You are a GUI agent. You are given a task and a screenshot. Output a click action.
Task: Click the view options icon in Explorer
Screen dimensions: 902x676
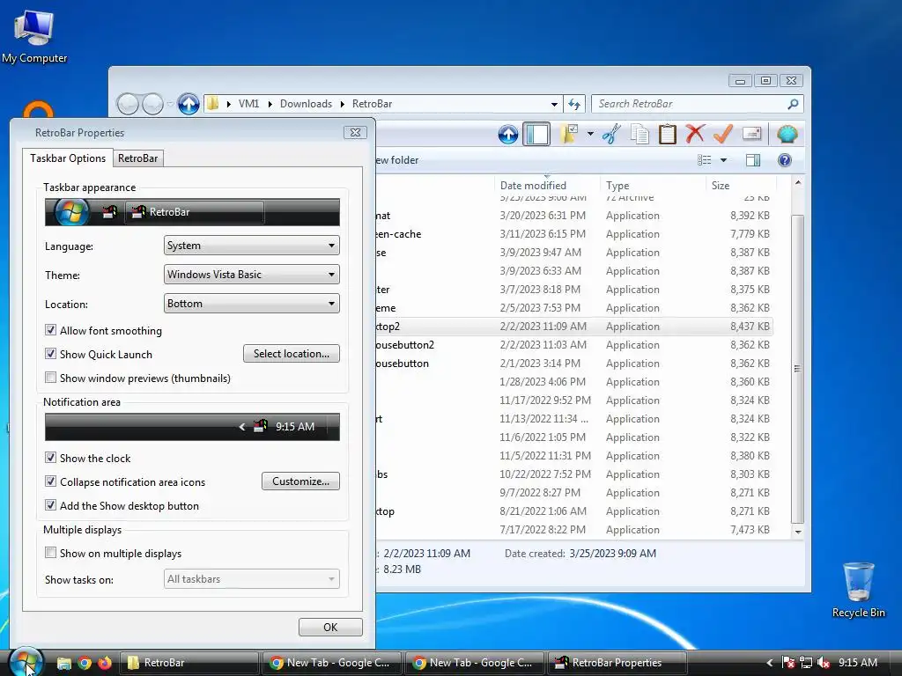click(x=704, y=160)
